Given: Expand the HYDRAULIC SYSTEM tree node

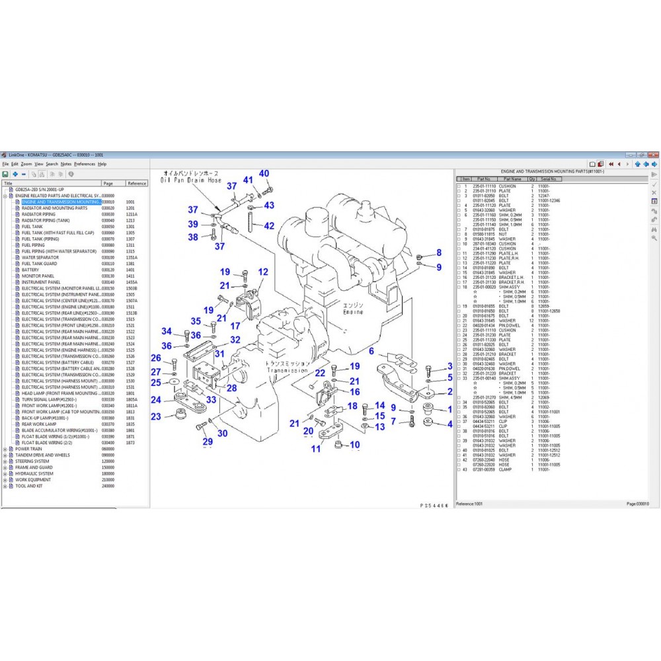Looking at the screenshot, I should pos(5,474).
